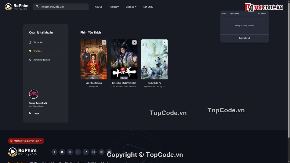290x163 pixels.
Task: Click the history clock icon in the sidebar
Action: [x=30, y=60]
